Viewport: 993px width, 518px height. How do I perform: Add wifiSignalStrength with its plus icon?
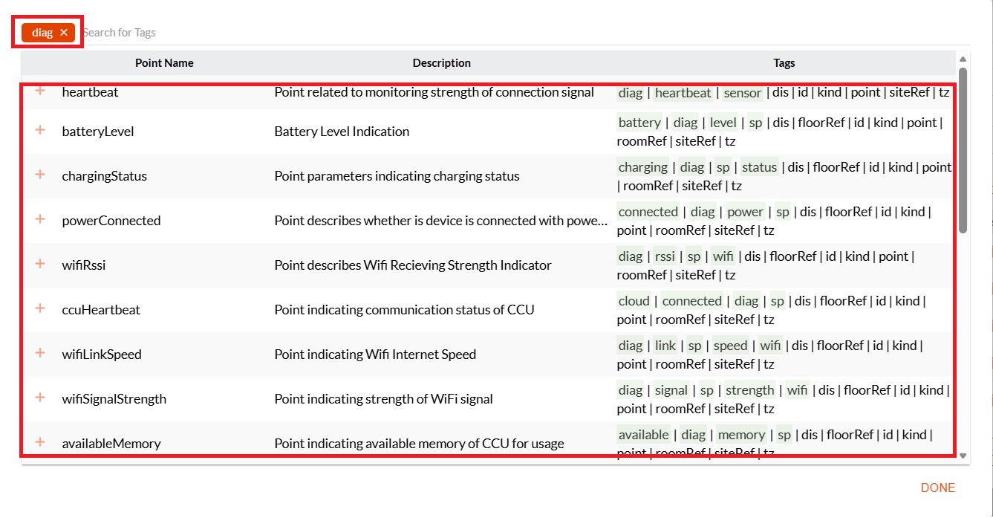[40, 398]
